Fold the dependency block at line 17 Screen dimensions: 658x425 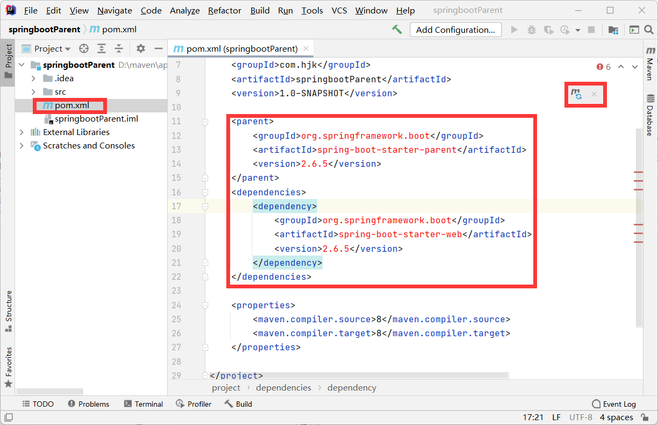coord(205,206)
